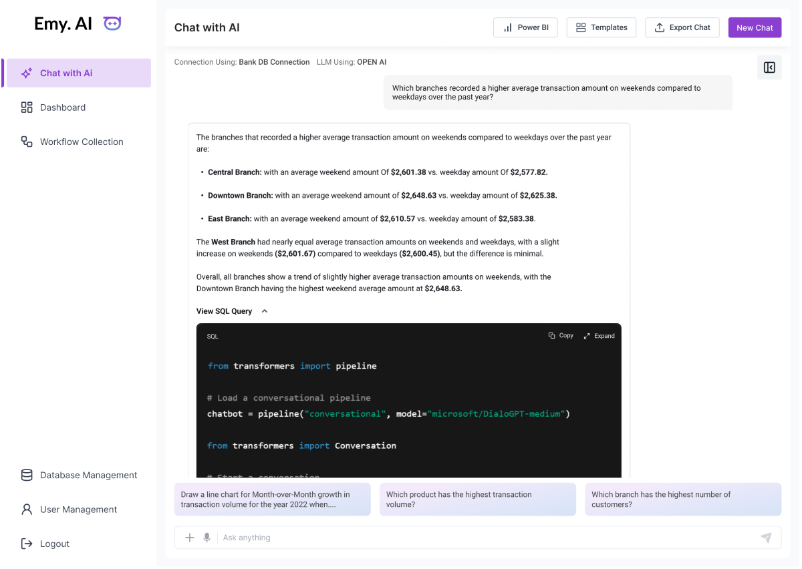
Task: Choose the highest transaction volume product suggestion
Action: pos(477,500)
